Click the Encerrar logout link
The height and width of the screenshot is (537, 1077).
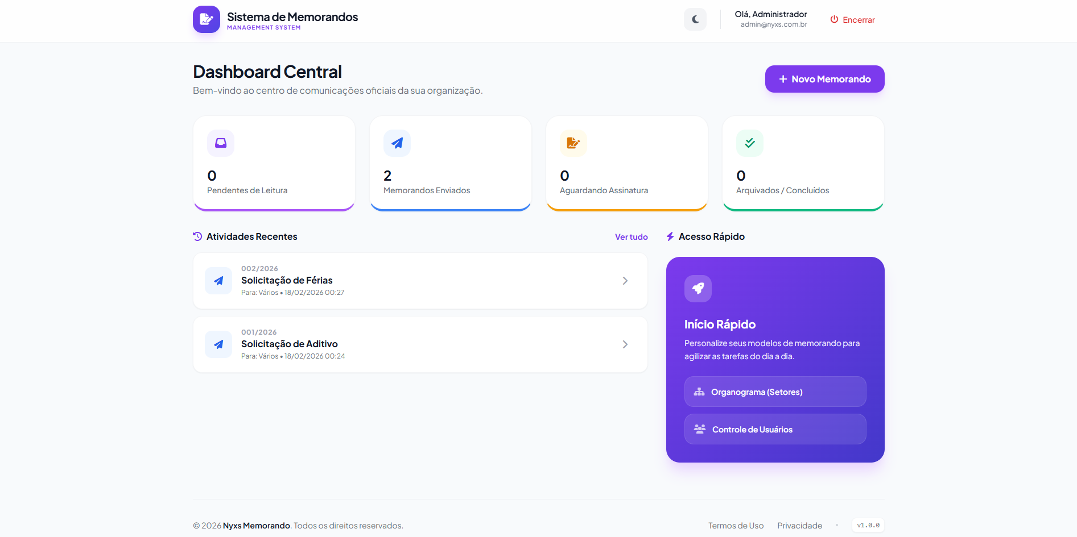(852, 20)
